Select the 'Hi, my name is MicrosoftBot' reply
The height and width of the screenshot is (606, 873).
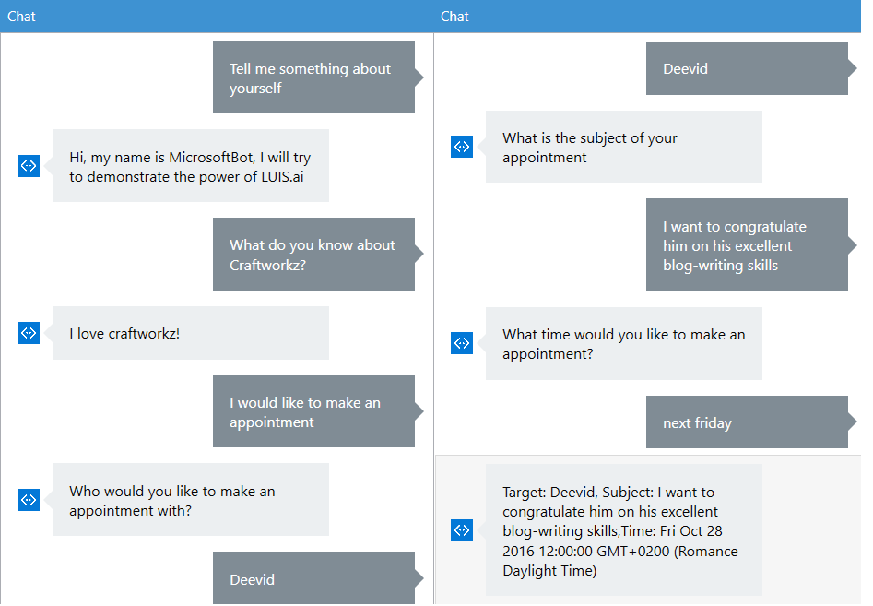(x=191, y=166)
